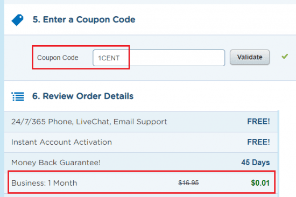Click the empty right side of coupon input
This screenshot has width=296, height=197.
click(x=178, y=58)
